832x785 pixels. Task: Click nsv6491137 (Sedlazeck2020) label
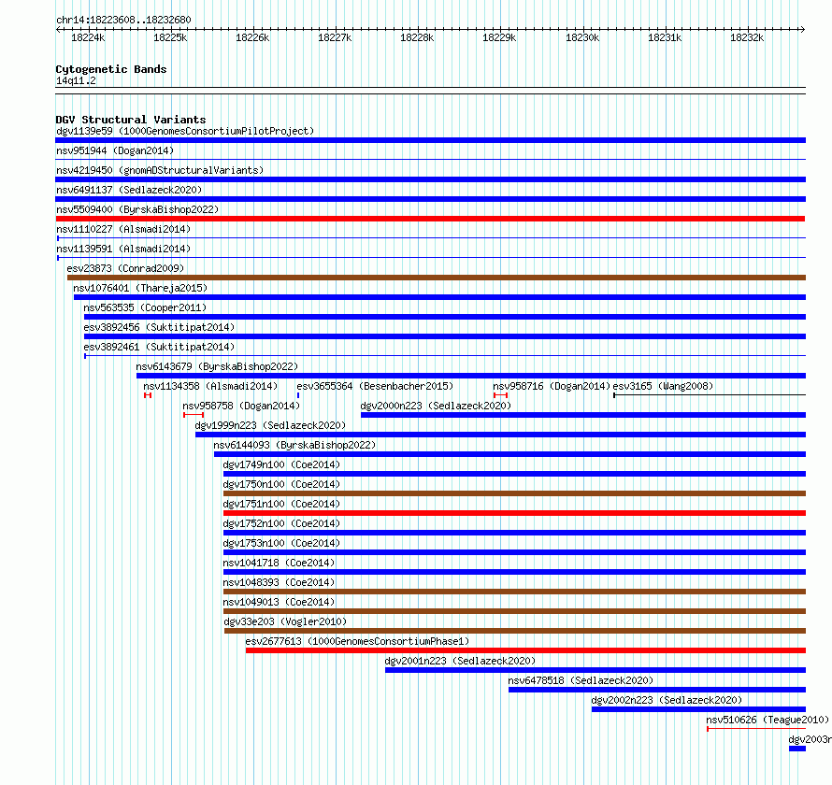point(129,190)
